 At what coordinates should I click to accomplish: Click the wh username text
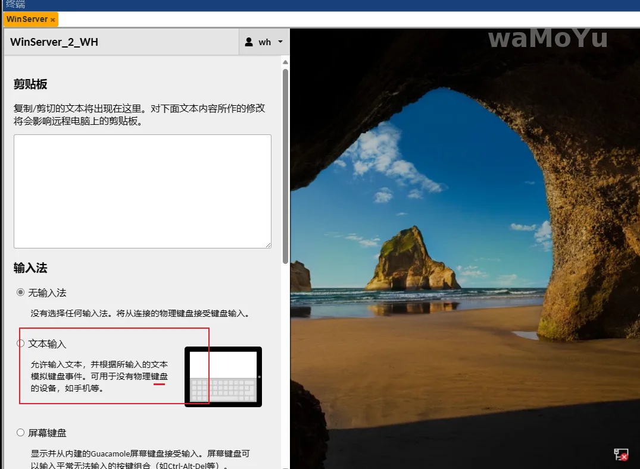tap(265, 42)
